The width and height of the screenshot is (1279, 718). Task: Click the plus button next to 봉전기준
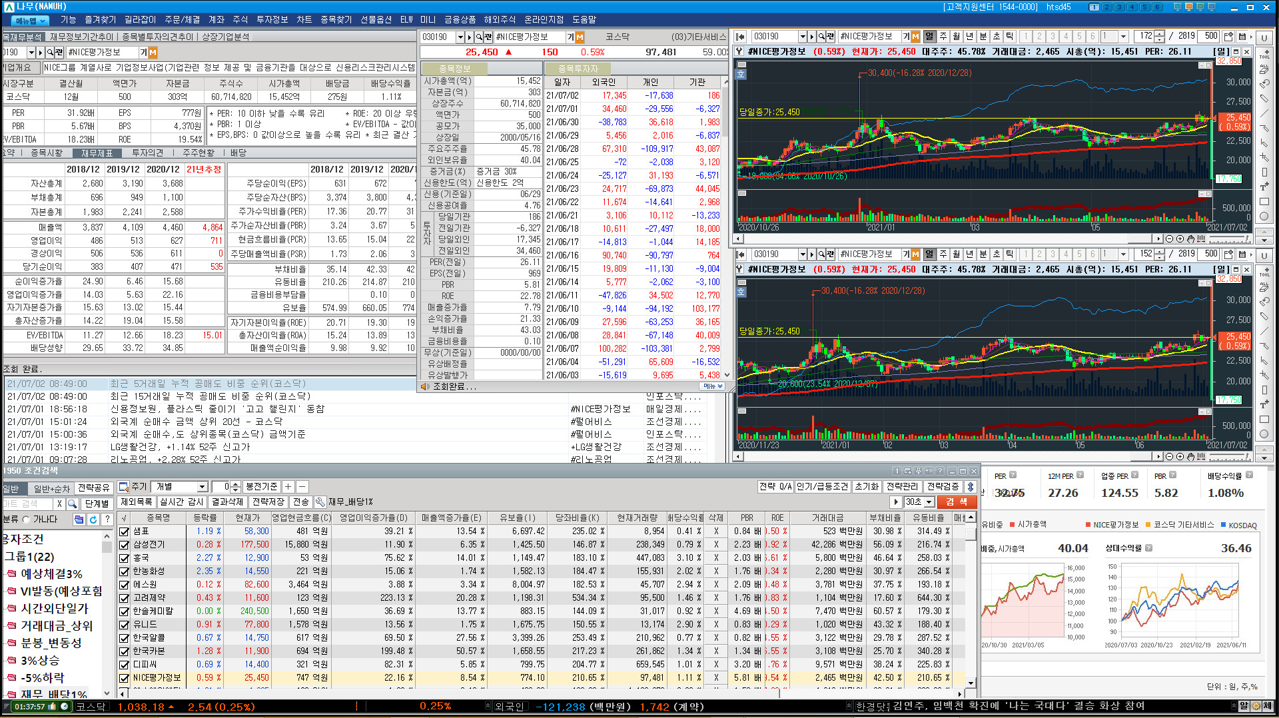point(288,487)
